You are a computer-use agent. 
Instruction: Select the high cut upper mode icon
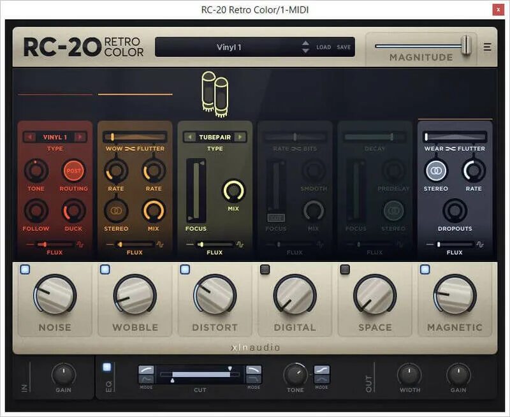pos(254,370)
